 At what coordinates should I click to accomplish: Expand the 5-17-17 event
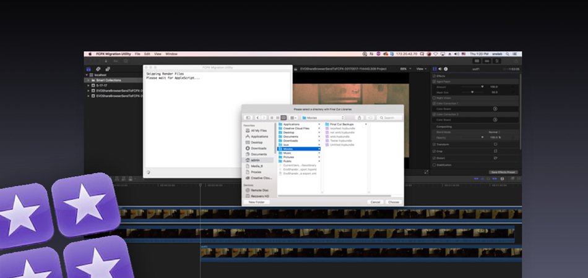click(89, 85)
